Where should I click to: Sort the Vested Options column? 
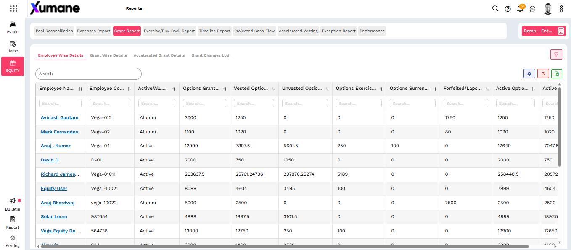273,89
